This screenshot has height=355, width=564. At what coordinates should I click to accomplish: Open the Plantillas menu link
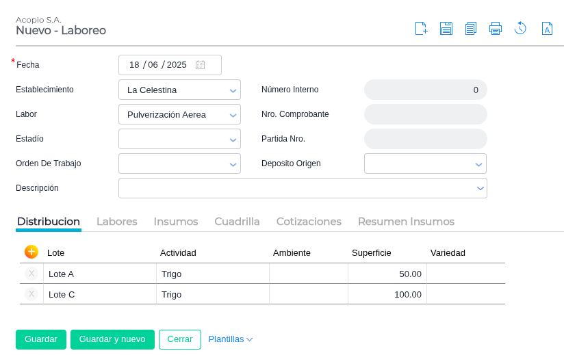click(x=231, y=339)
